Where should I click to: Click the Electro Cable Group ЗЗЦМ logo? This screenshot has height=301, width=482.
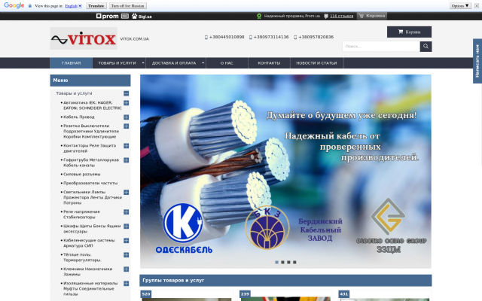391,226
